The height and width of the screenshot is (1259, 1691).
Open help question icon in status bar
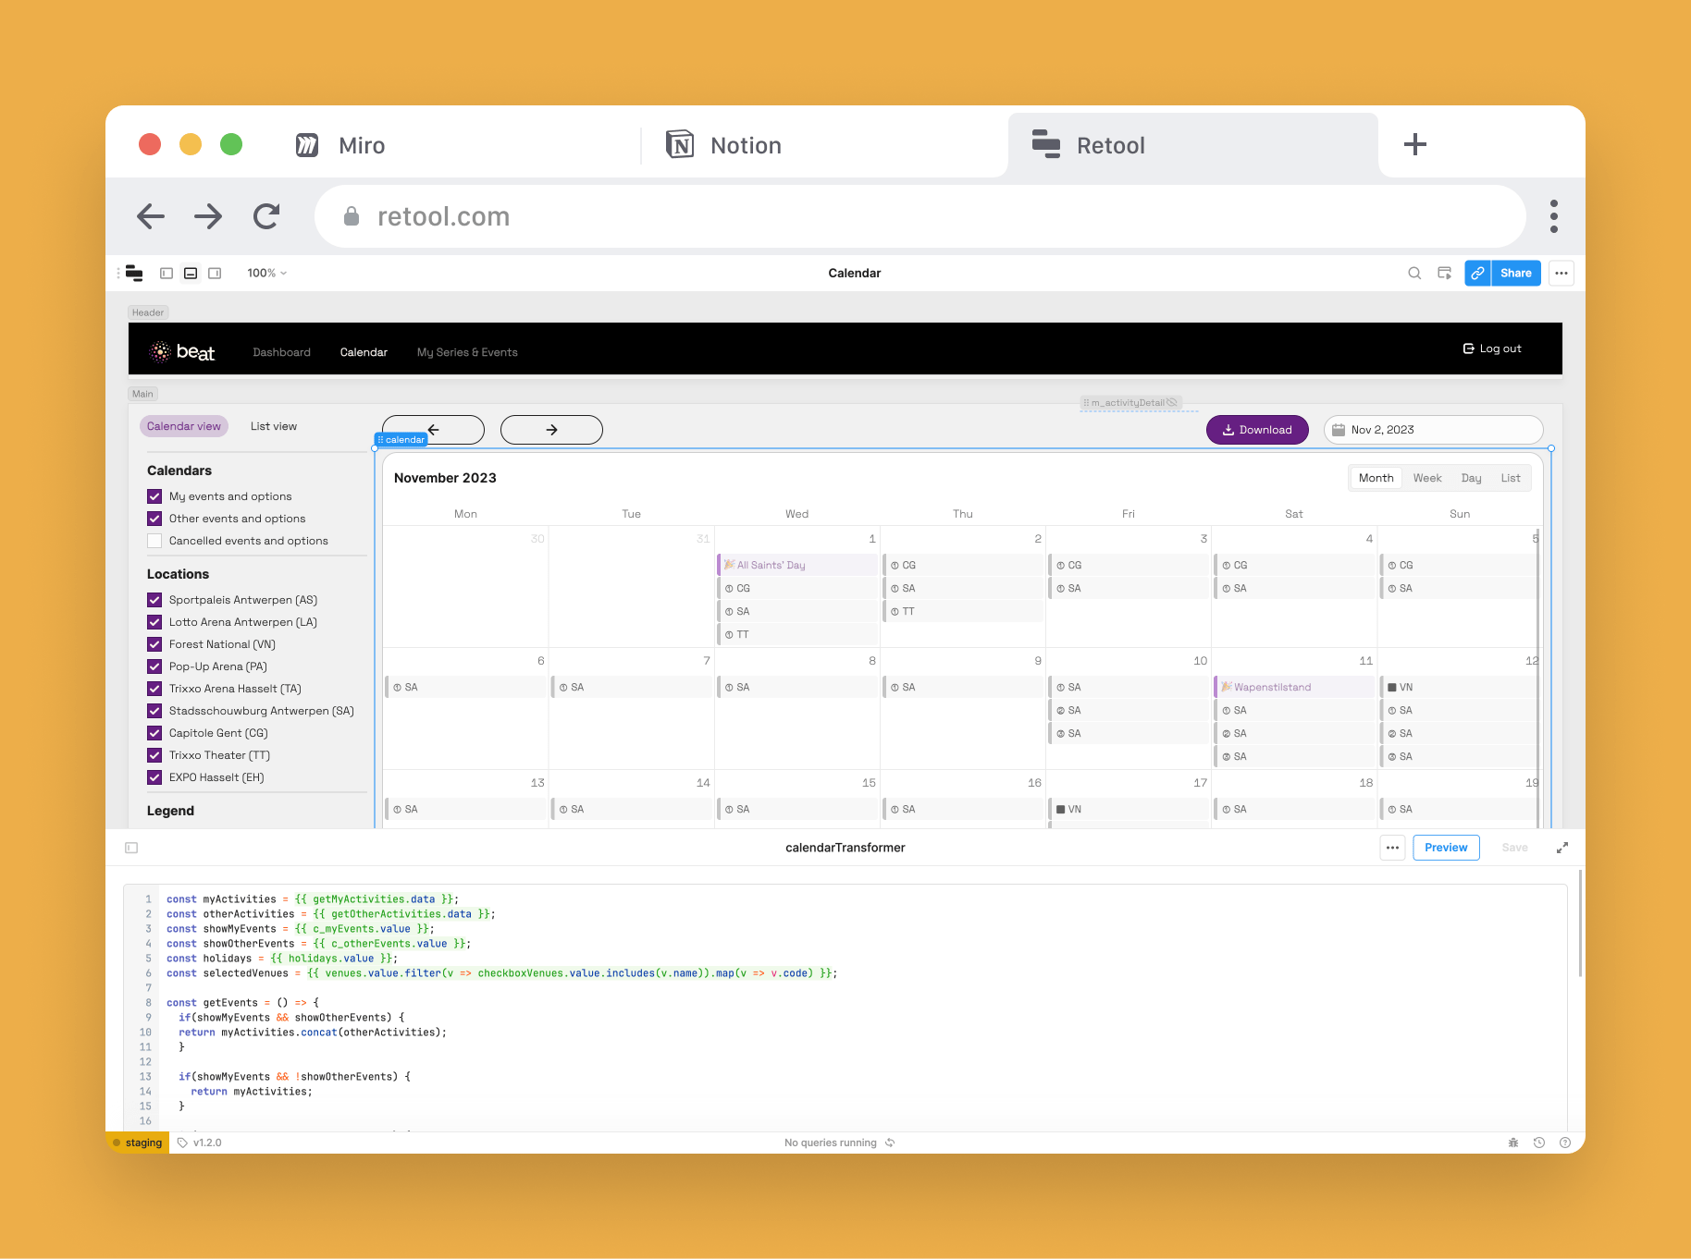pyautogui.click(x=1565, y=1143)
